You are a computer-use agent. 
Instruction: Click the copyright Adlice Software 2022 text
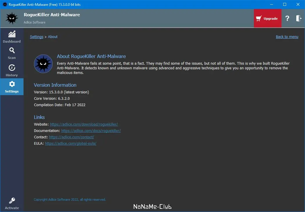pyautogui.click(x=70, y=200)
